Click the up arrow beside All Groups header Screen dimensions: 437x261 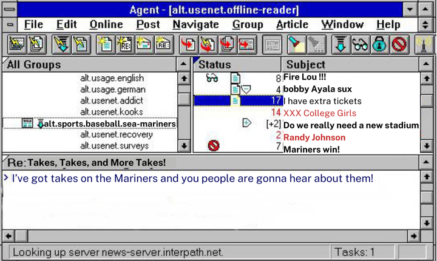[183, 64]
